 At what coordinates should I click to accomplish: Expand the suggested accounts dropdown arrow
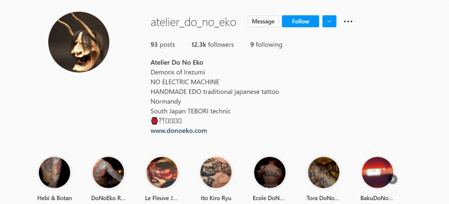329,21
